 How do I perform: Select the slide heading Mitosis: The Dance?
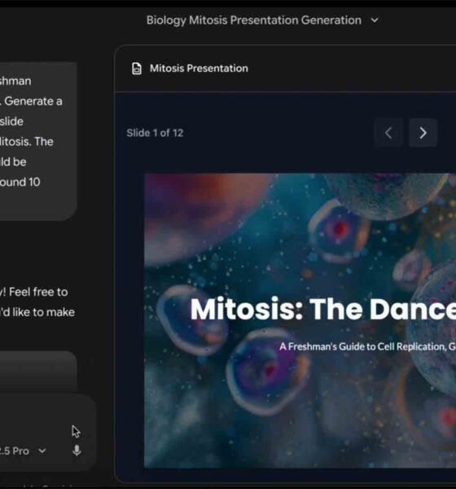click(323, 309)
